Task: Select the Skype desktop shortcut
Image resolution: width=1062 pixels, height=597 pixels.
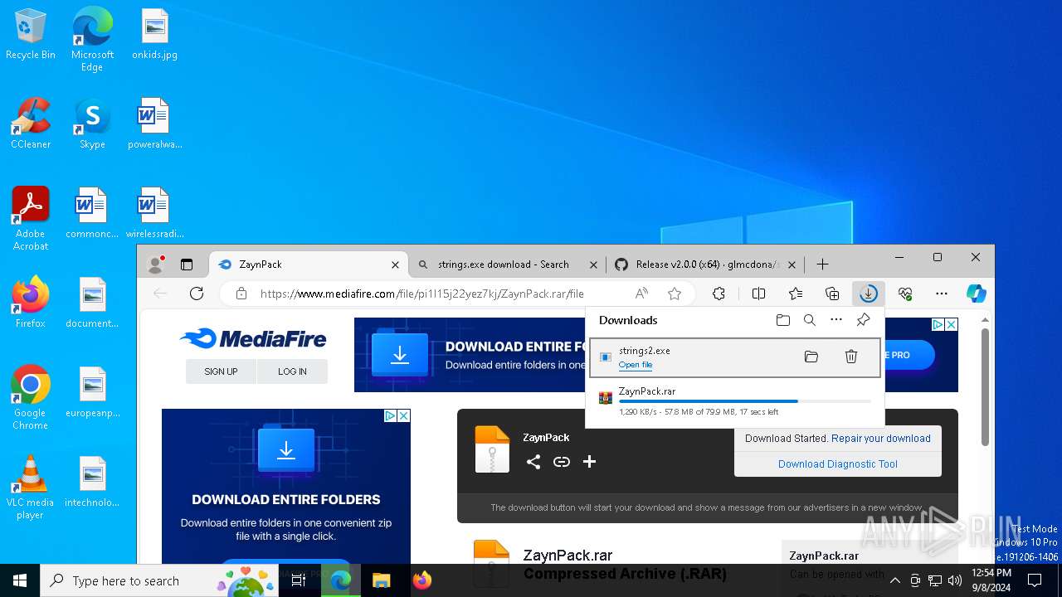Action: tap(92, 124)
